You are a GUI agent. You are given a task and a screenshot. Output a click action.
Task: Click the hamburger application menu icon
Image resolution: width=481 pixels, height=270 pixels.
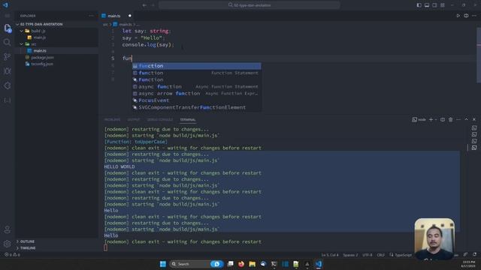(x=7, y=16)
